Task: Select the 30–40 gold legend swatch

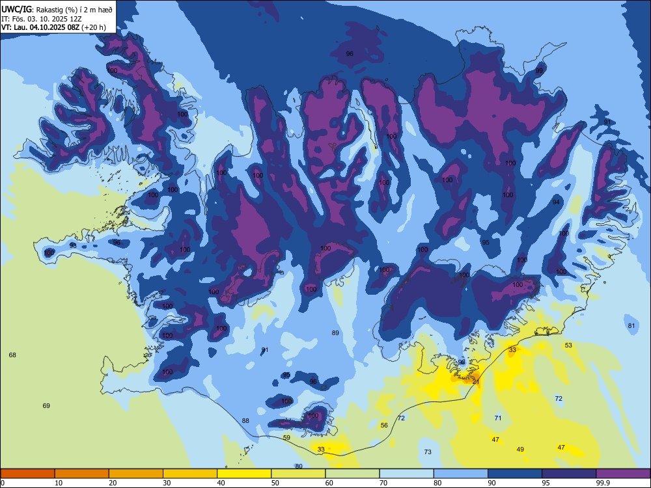Action: [190, 474]
